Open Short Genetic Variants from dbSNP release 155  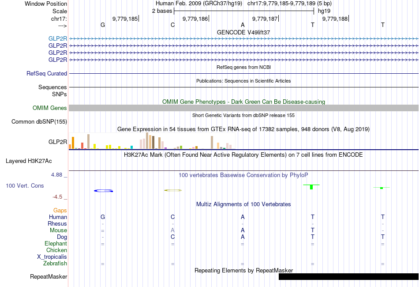coord(243,115)
